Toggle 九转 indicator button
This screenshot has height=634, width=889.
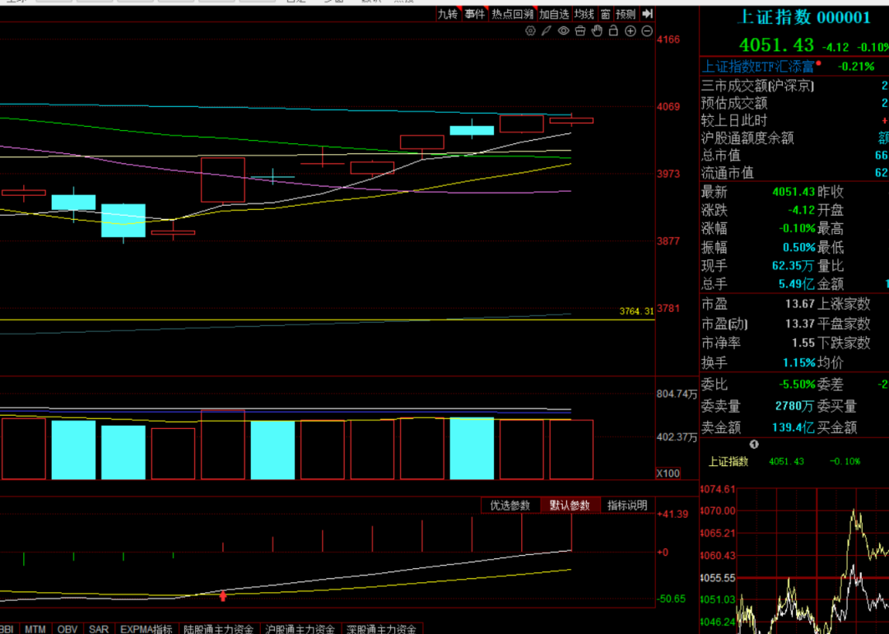(448, 14)
